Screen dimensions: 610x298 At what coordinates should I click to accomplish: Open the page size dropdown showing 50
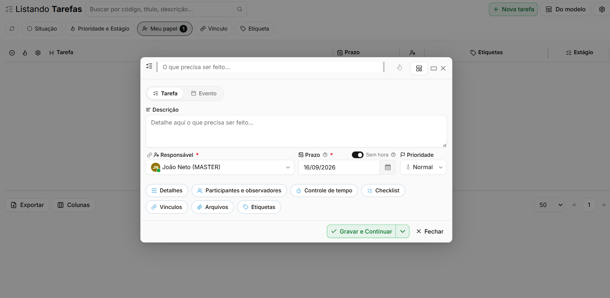(549, 205)
